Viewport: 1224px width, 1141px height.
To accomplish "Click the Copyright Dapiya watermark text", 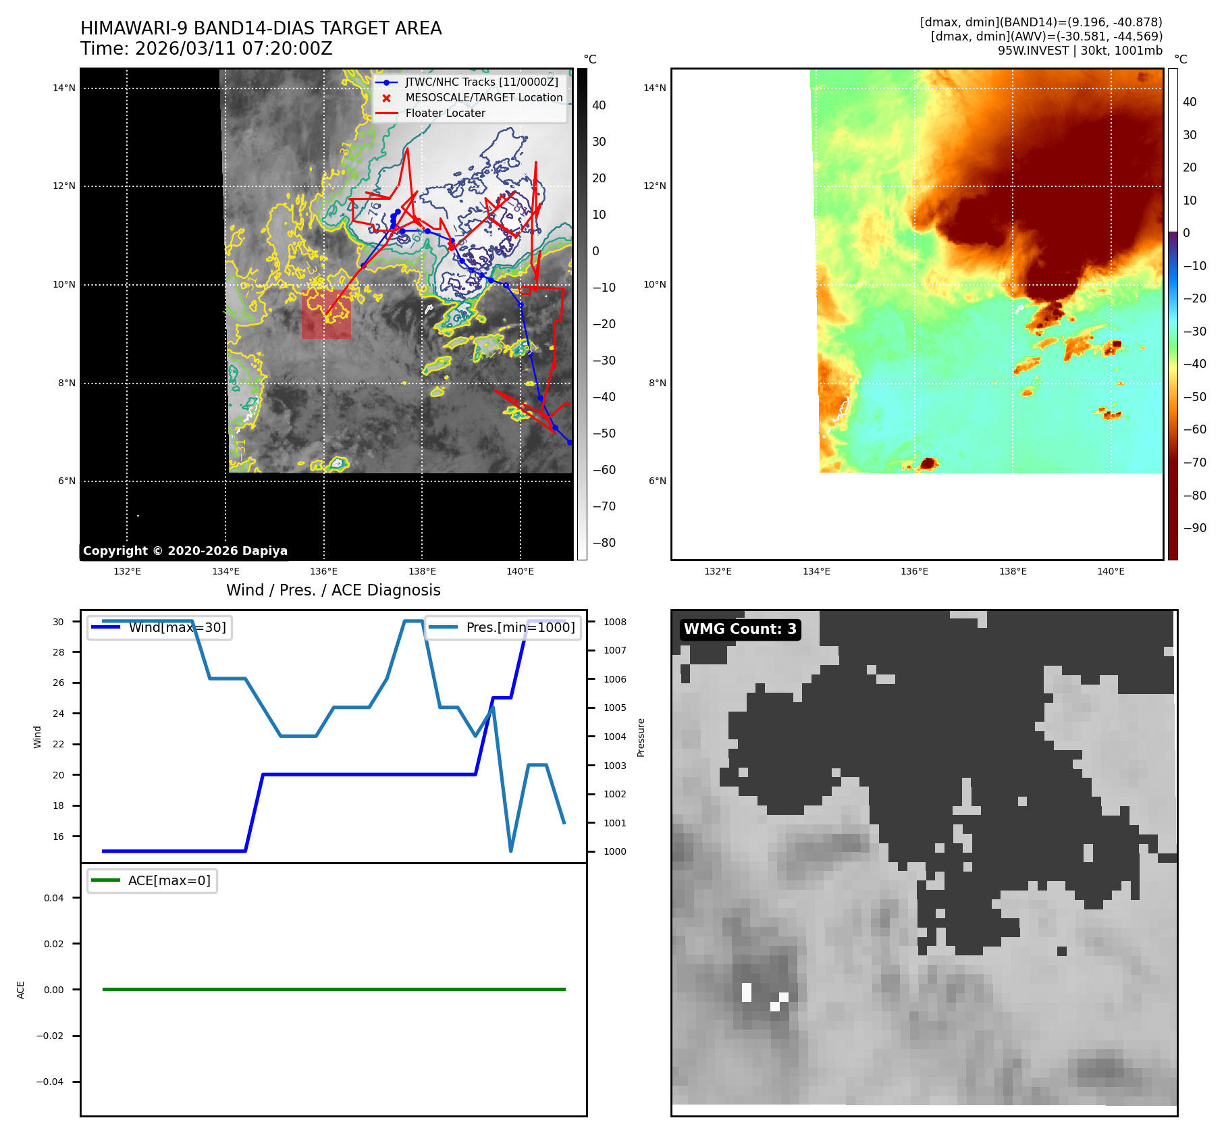I will (x=185, y=551).
